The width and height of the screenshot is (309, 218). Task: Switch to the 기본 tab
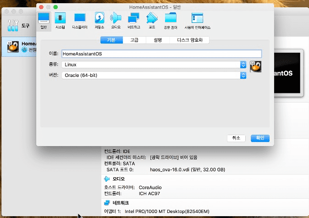(111, 40)
